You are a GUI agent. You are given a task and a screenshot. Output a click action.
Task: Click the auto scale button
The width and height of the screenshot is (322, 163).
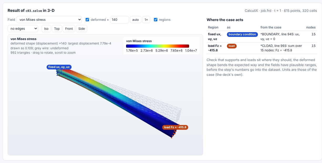(x=136, y=20)
